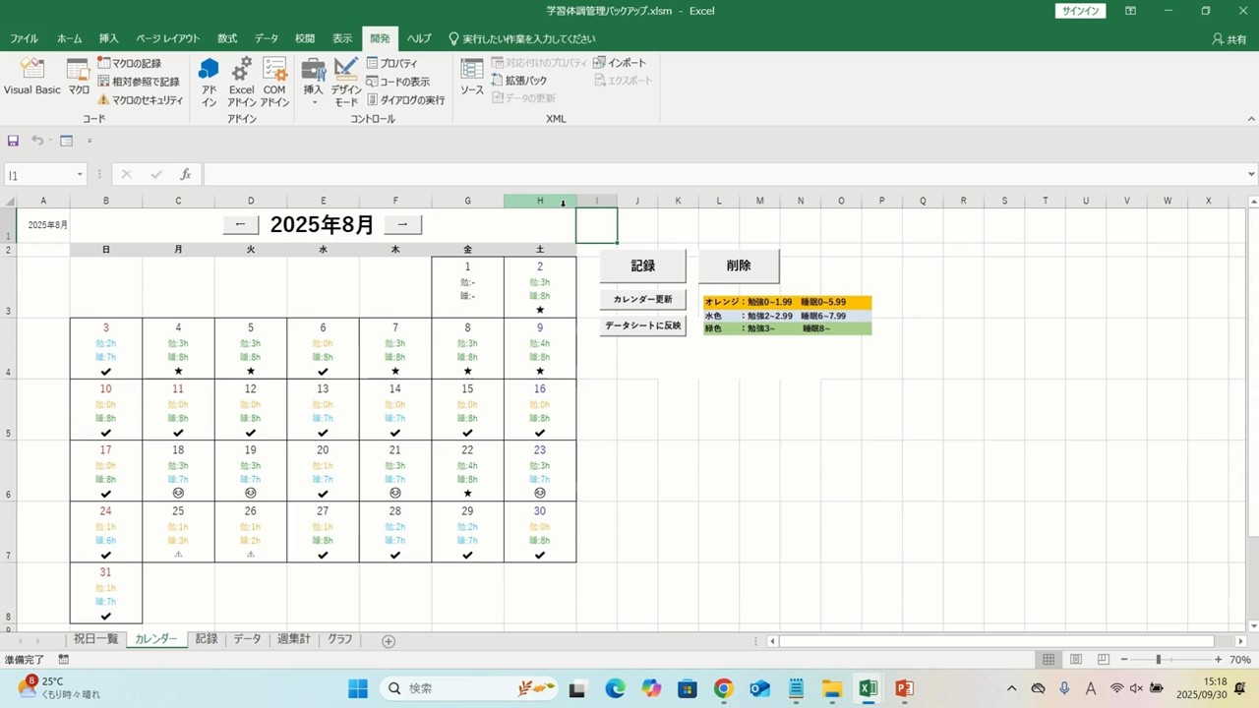Click the マクロ icon in ribbon
1259x708 pixels.
coord(79,78)
